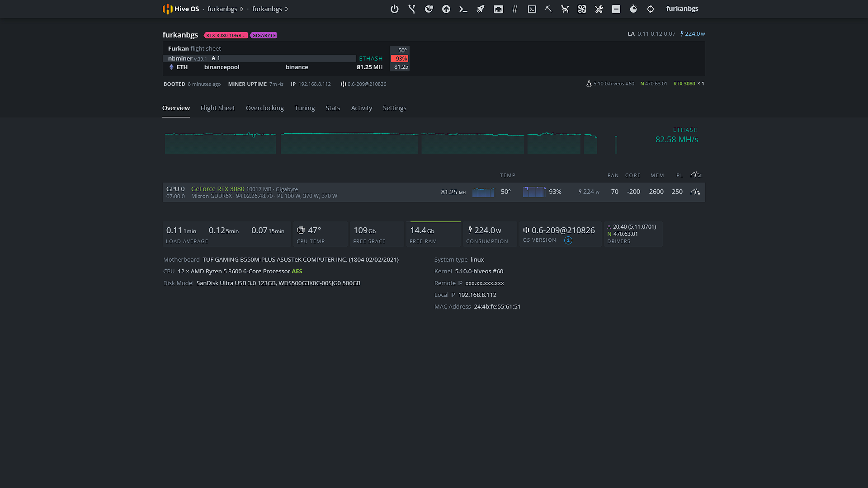The width and height of the screenshot is (868, 488).
Task: Click the GIGABYTE purple tag
Action: (x=264, y=35)
